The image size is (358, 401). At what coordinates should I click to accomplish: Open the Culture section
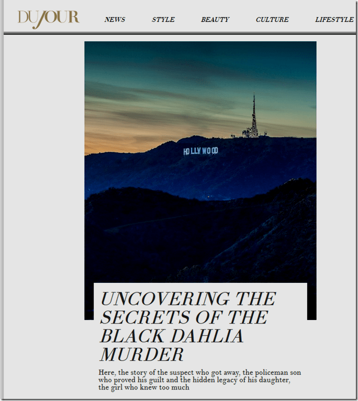272,20
